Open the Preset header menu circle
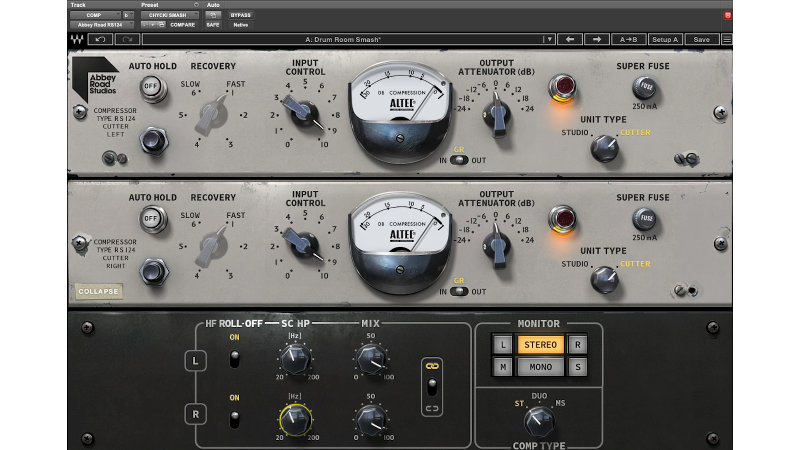This screenshot has width=800, height=450. pyautogui.click(x=196, y=5)
